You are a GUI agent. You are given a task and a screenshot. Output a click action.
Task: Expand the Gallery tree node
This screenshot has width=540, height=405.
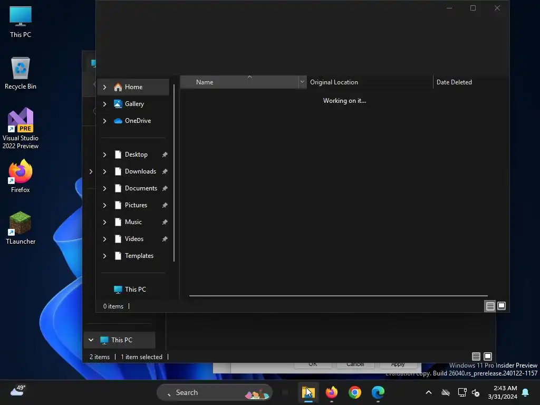[x=105, y=104]
